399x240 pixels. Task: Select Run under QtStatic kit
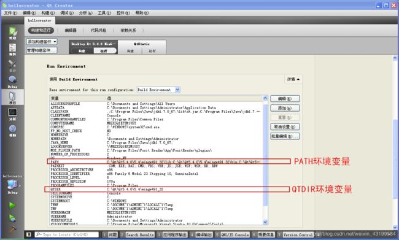click(152, 51)
